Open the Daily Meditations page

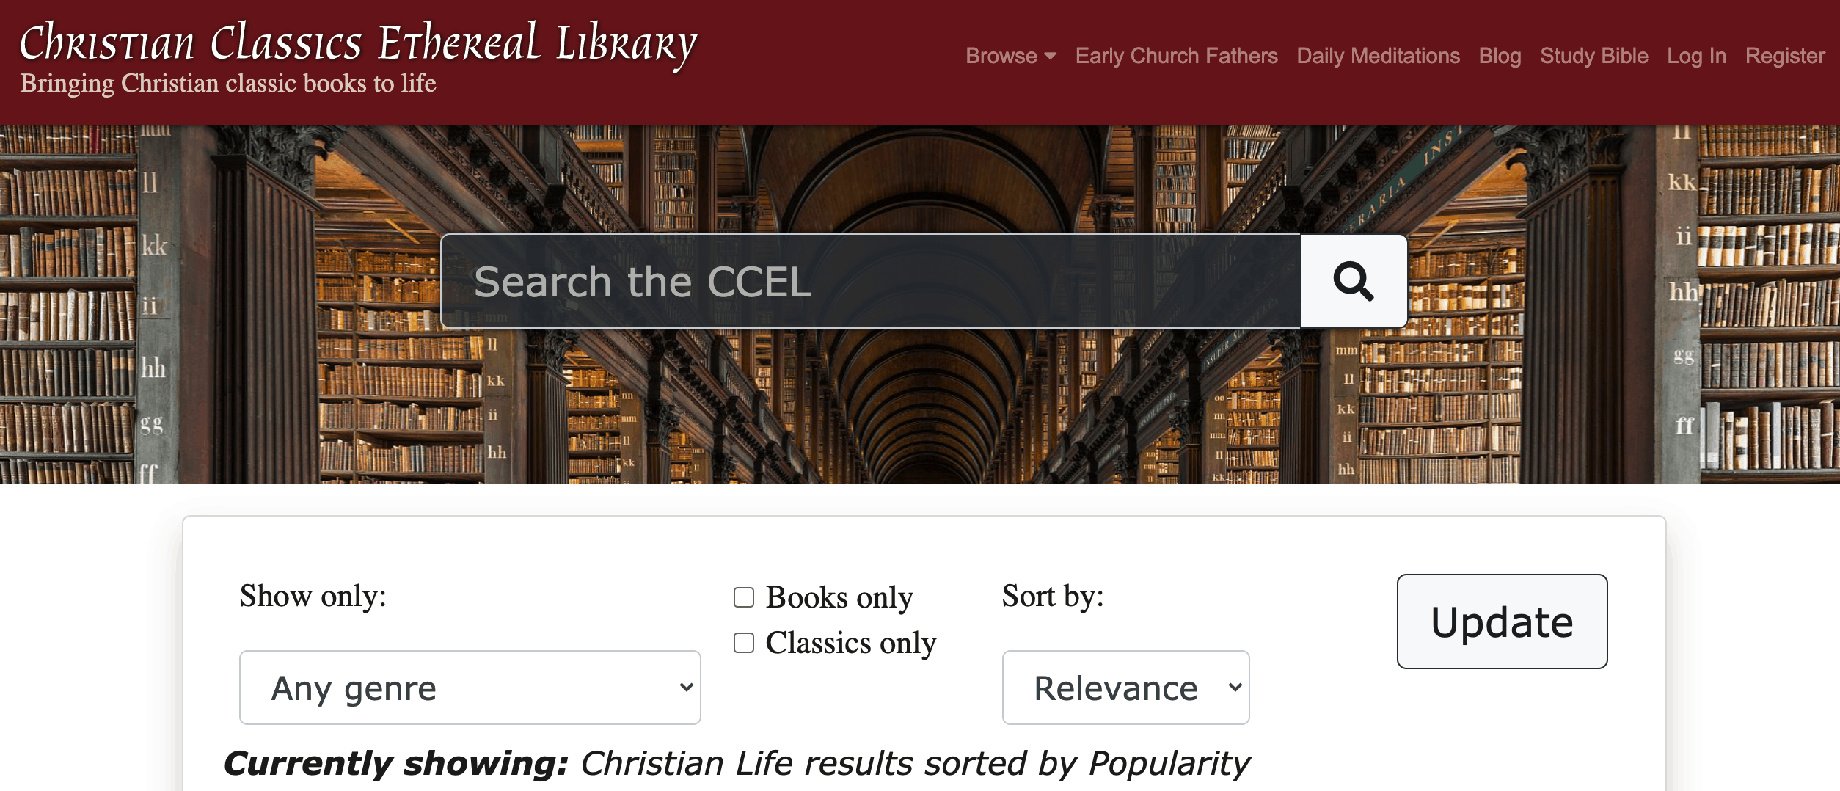1378,55
